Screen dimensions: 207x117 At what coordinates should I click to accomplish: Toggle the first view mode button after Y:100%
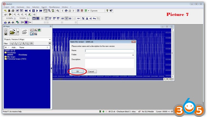point(34,18)
